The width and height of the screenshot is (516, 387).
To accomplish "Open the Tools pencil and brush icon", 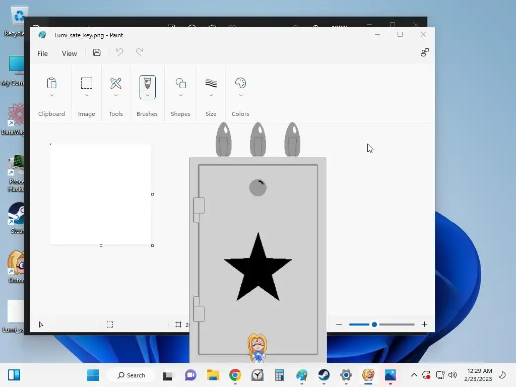I will click(x=116, y=83).
